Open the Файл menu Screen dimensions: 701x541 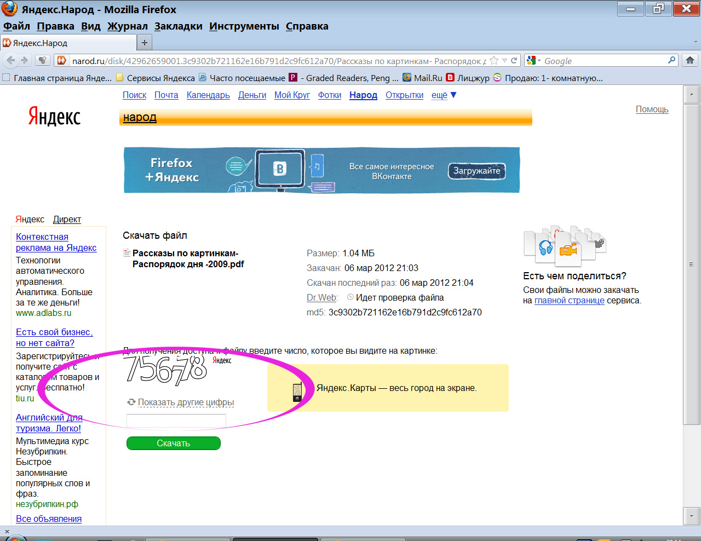click(x=16, y=26)
